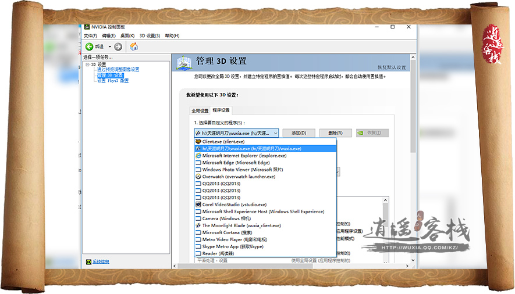This screenshot has height=294, width=515.
Task: Click horizontal scrollbar right arrow
Action: (407, 266)
